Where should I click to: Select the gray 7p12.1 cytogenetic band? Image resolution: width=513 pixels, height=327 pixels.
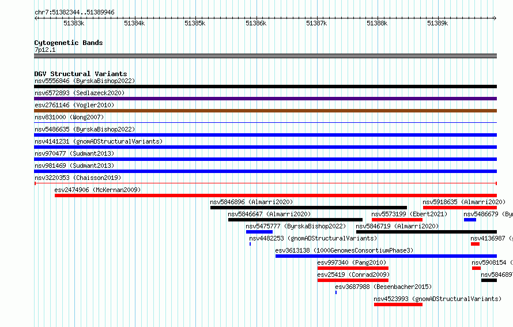point(265,56)
